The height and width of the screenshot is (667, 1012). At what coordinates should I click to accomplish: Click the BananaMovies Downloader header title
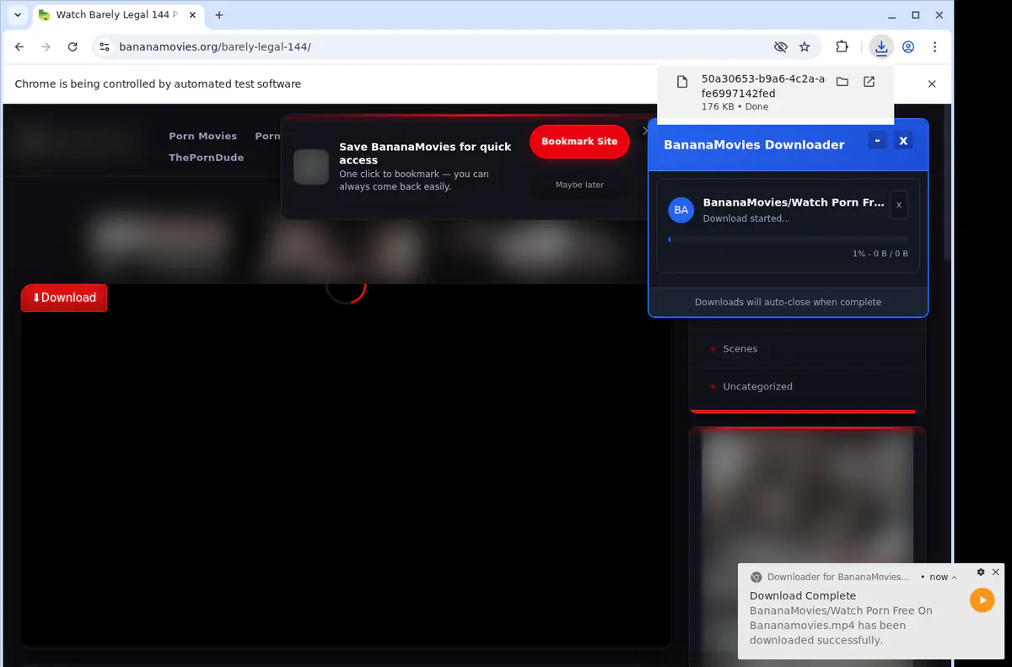coord(754,145)
